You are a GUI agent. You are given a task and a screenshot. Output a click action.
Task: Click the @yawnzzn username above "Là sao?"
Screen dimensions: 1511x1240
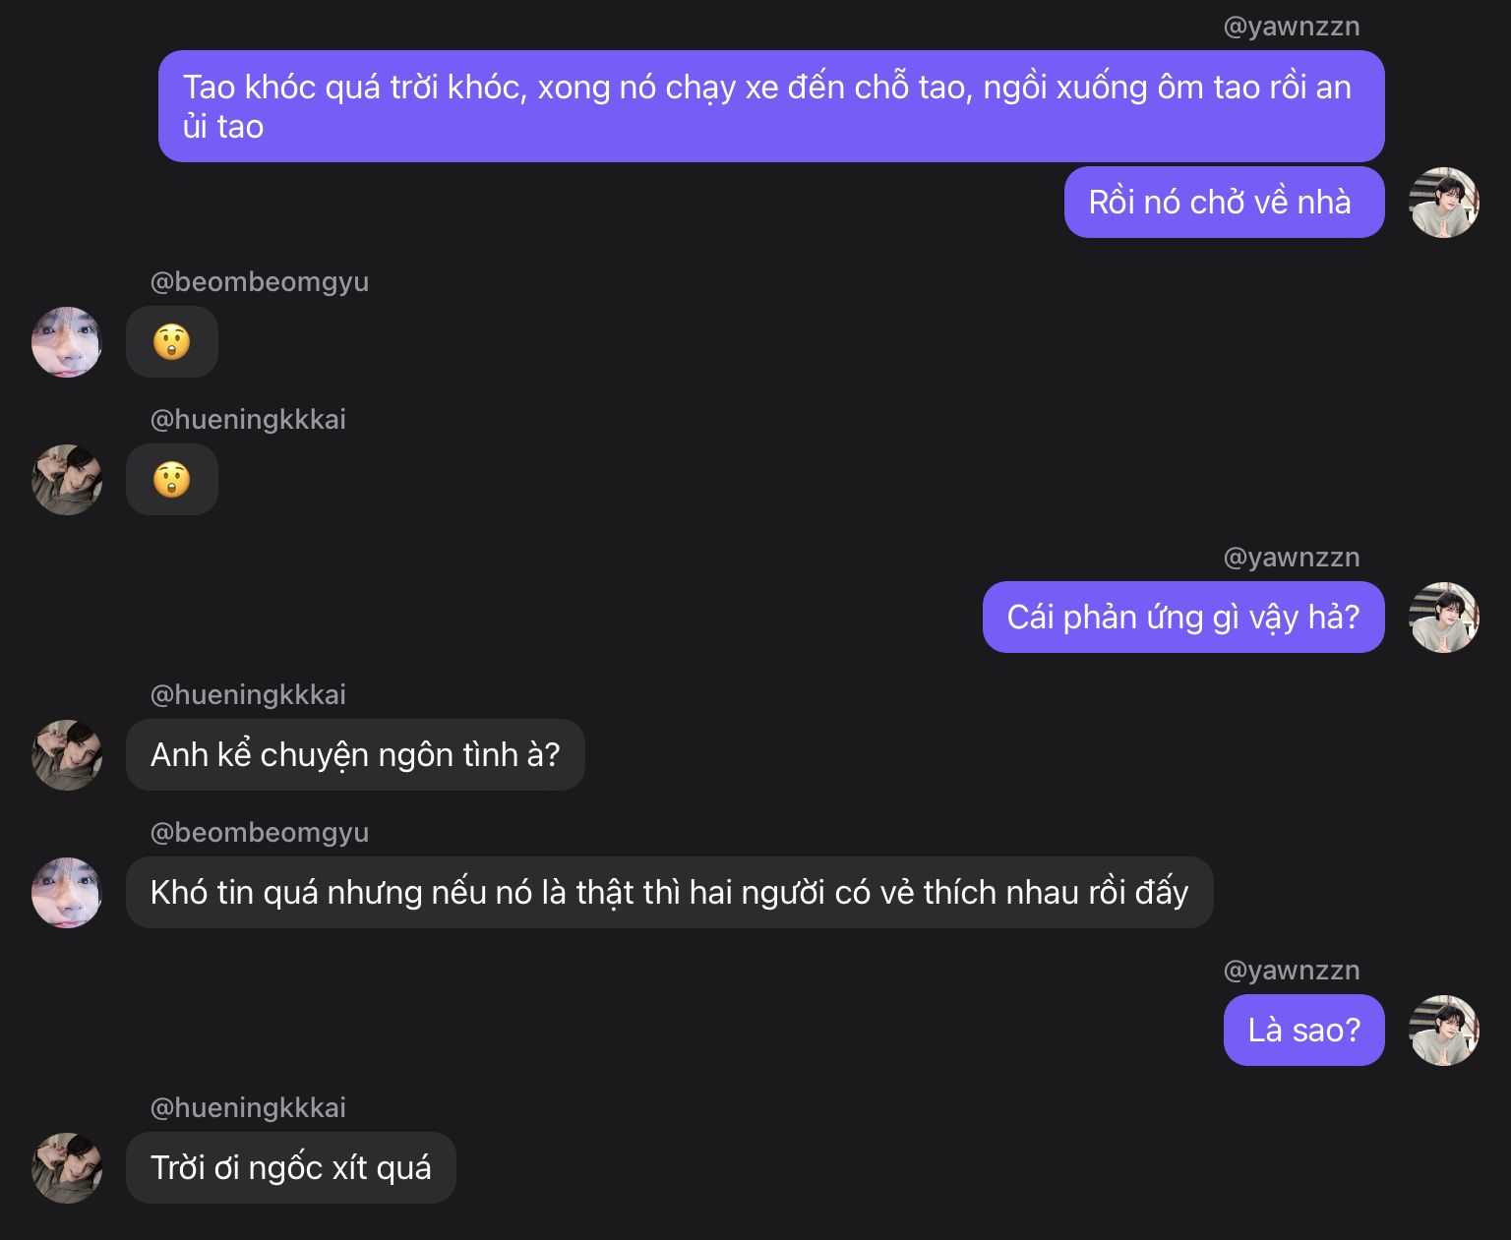pyautogui.click(x=1291, y=971)
